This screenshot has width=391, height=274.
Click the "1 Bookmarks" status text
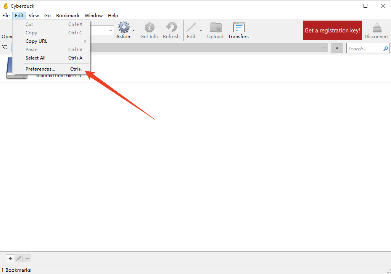pyautogui.click(x=16, y=270)
